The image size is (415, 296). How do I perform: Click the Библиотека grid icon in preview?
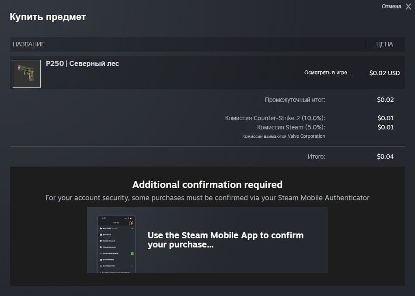101,260
